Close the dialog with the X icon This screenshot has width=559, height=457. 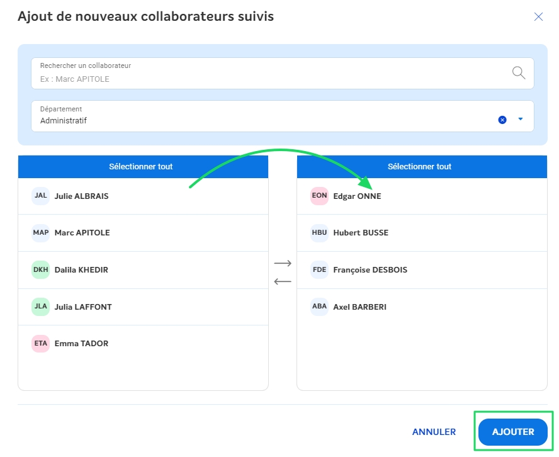point(538,17)
